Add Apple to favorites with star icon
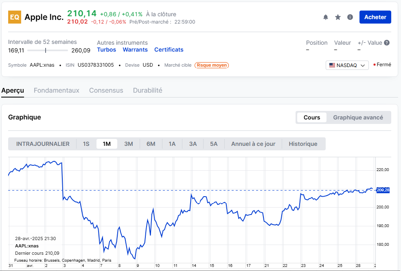The width and height of the screenshot is (401, 271). [338, 17]
